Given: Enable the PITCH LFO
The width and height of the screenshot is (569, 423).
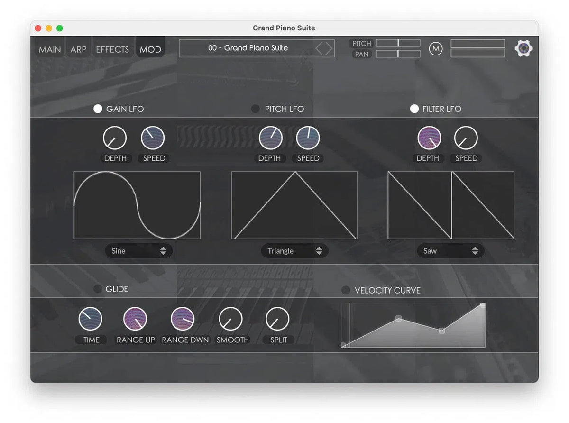Looking at the screenshot, I should tap(255, 109).
